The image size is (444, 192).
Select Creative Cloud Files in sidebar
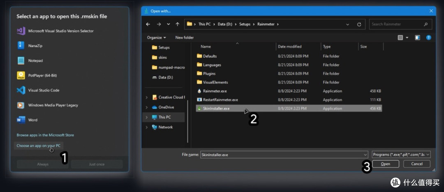[169, 97]
